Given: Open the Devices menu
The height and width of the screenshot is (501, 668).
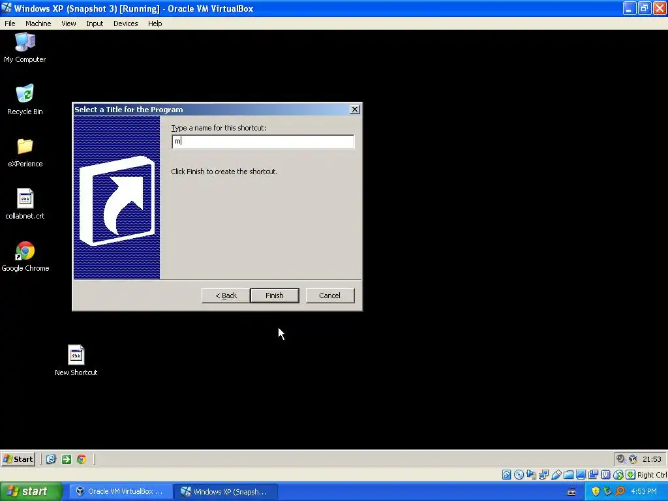Looking at the screenshot, I should click(126, 23).
